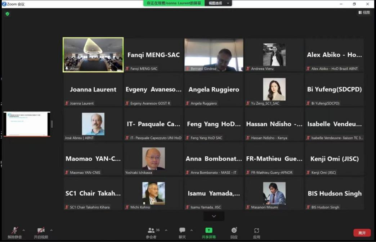Image resolution: width=376 pixels, height=242 pixels.
Task: Click the green screen sharing notice banner
Action: point(174,3)
